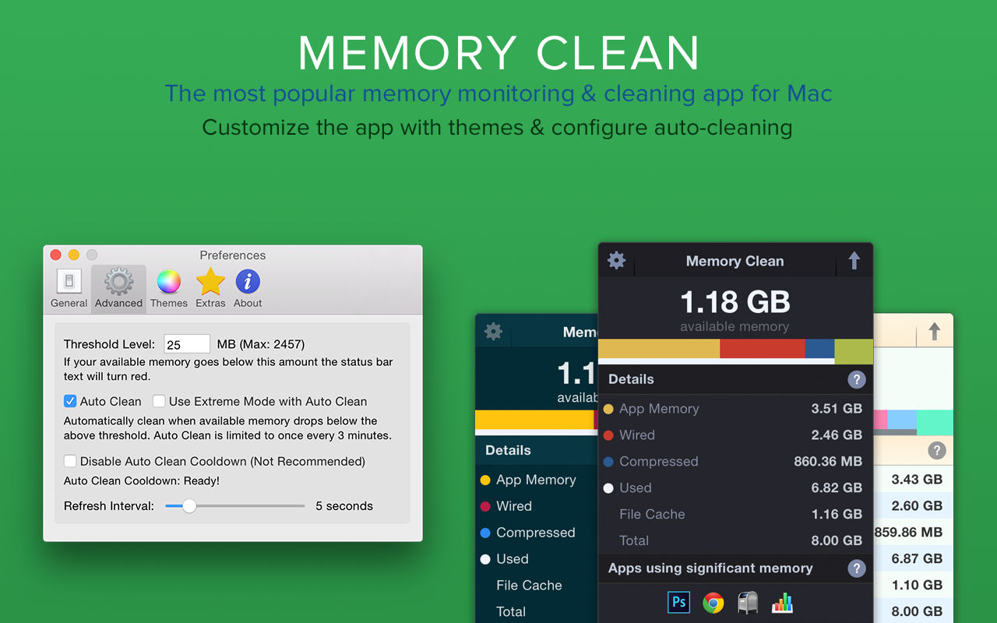Click red Wired segment of usage bar

point(763,349)
